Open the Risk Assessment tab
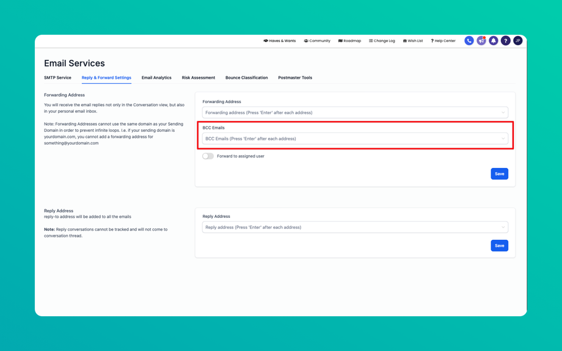Image resolution: width=562 pixels, height=351 pixels. pos(198,78)
